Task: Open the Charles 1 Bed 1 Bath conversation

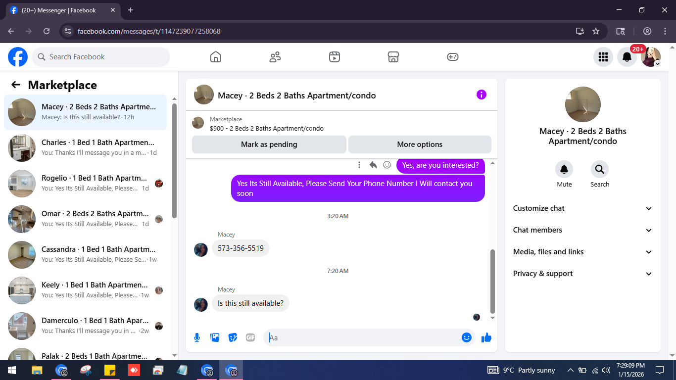Action: pyautogui.click(x=85, y=148)
